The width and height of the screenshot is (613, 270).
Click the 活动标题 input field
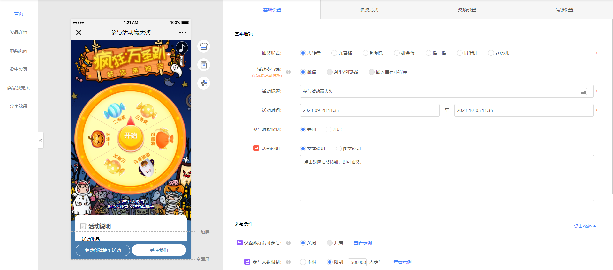point(447,91)
